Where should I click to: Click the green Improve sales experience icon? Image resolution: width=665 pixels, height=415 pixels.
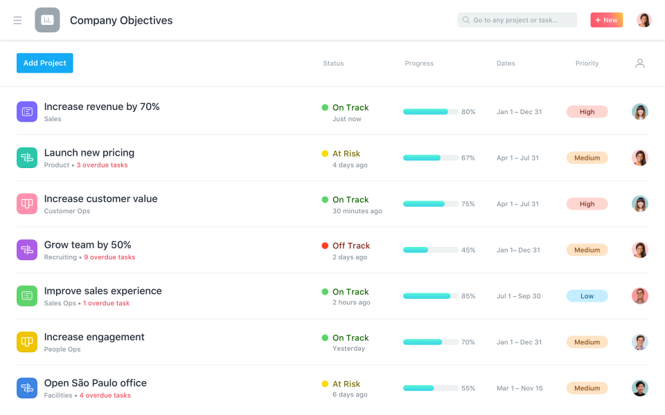(x=27, y=296)
